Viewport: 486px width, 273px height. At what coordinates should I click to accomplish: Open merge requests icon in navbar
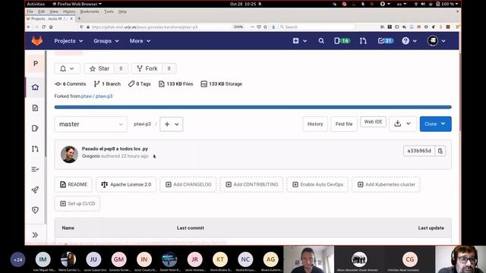click(x=363, y=41)
